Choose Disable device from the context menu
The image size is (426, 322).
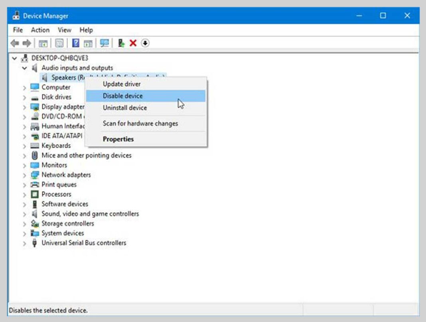click(x=122, y=96)
